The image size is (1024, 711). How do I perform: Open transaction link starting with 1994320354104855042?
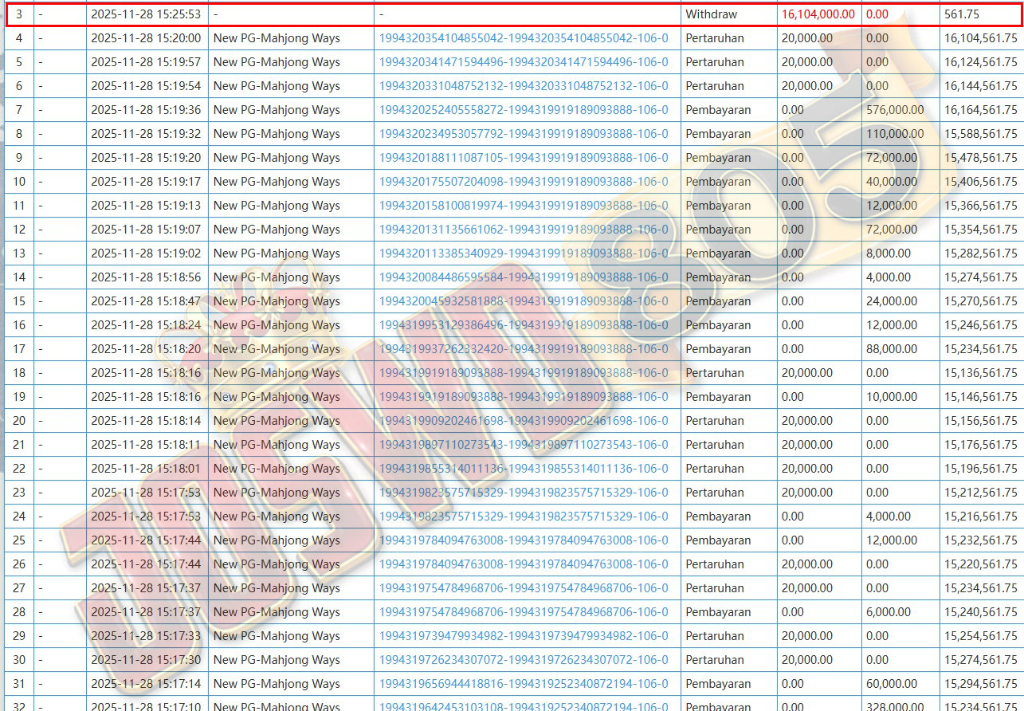click(x=524, y=38)
